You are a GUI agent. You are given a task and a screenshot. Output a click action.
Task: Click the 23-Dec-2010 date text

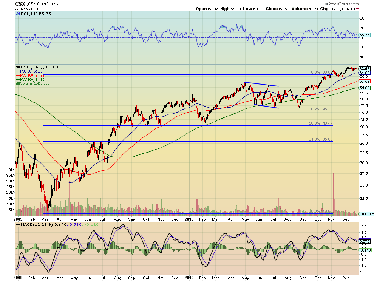(26, 9)
